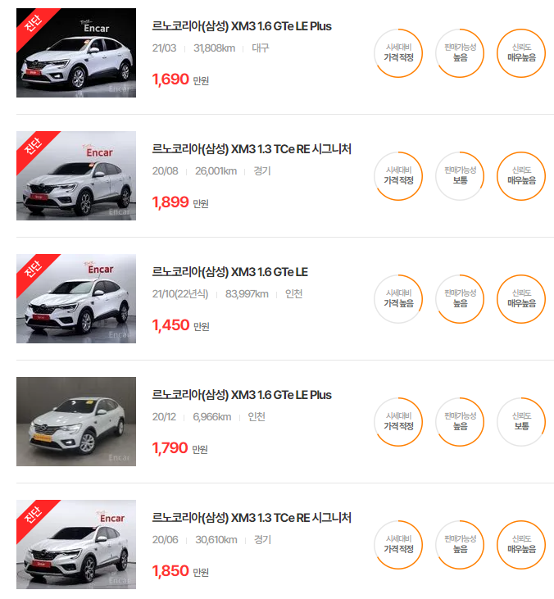
Task: Click the 가격적정 gauge of the 1,690만원 car
Action: click(x=398, y=53)
